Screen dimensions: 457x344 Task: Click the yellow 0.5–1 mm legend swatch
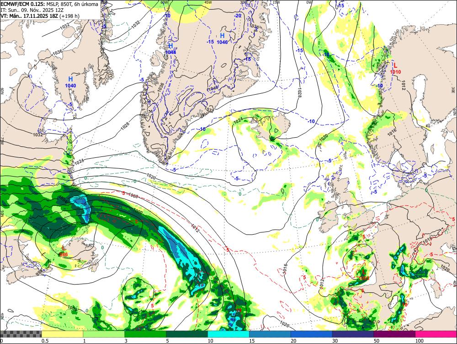[62, 334]
